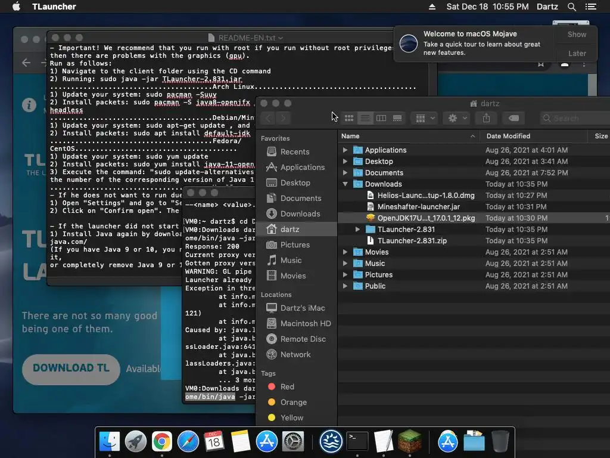Expand the Music folder row
Viewport: 610px width, 458px height.
tap(345, 263)
